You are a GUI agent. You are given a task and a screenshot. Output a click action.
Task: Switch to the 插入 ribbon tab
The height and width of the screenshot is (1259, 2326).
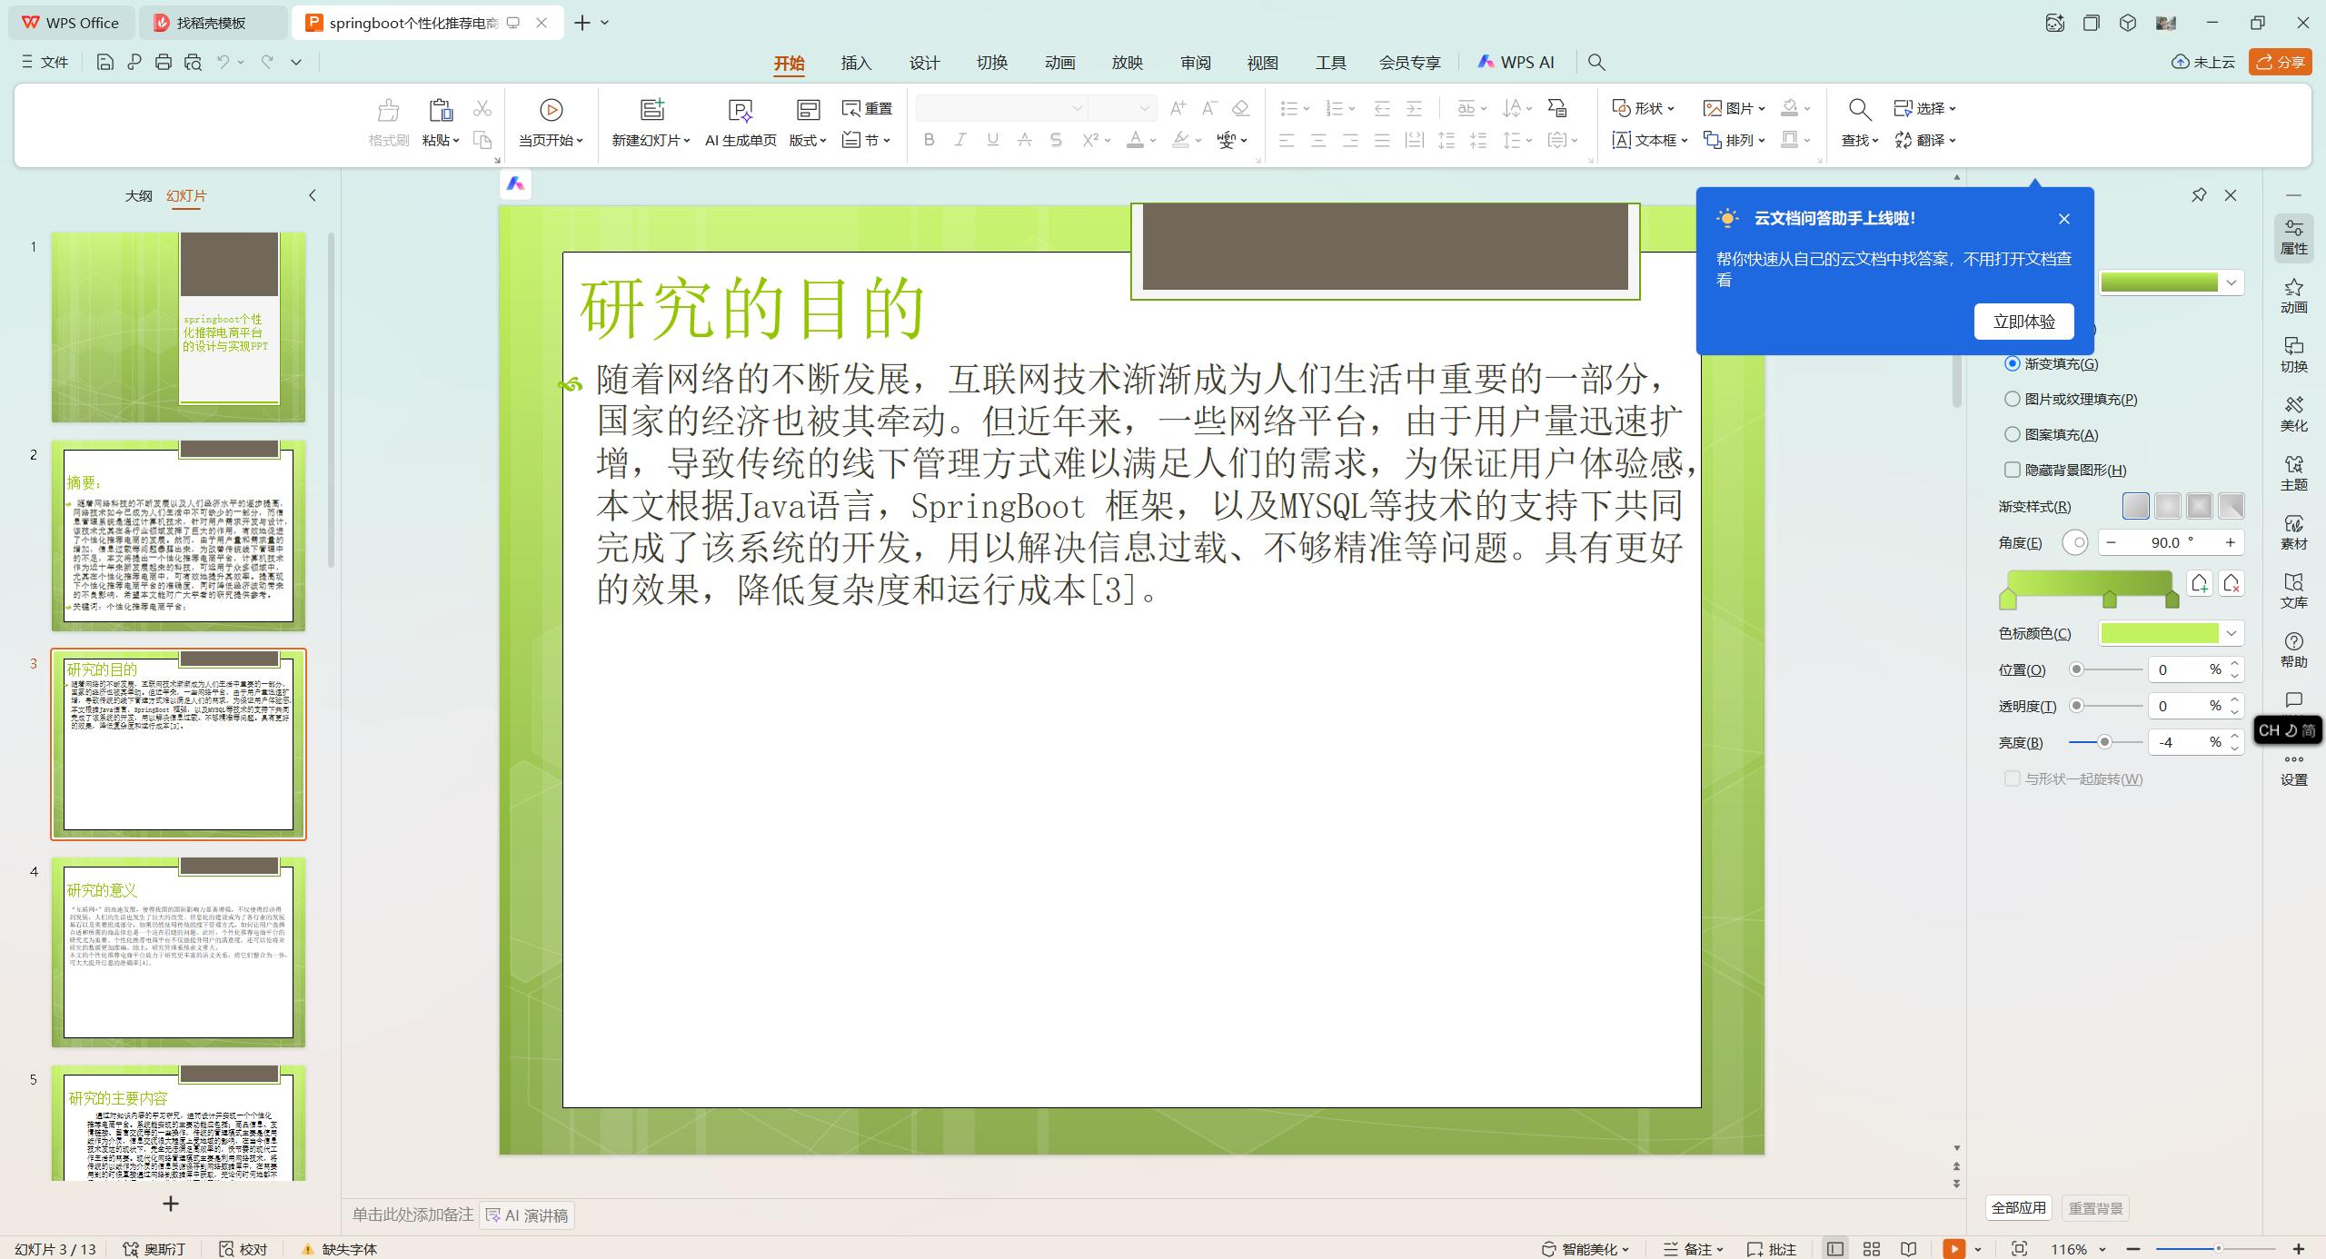(856, 62)
